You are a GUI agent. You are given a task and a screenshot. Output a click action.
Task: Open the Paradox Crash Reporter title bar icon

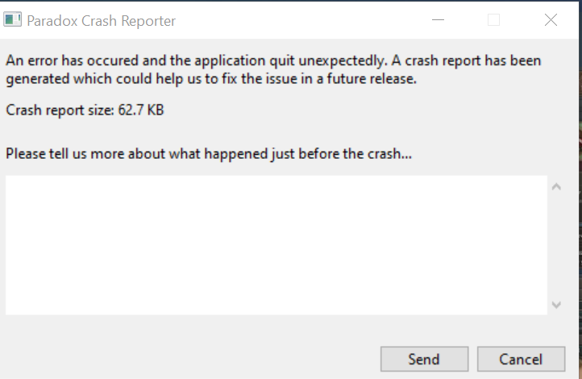13,19
